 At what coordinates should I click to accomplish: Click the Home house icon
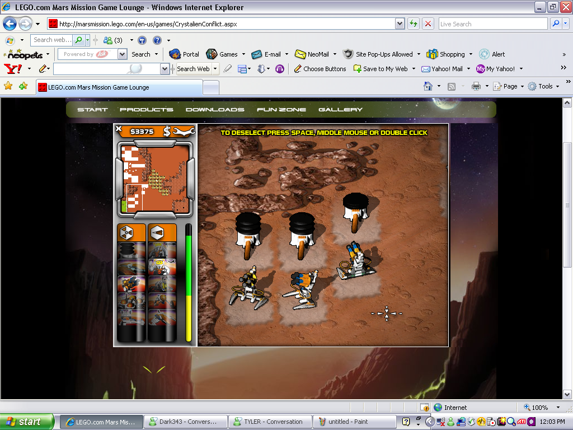(x=428, y=86)
